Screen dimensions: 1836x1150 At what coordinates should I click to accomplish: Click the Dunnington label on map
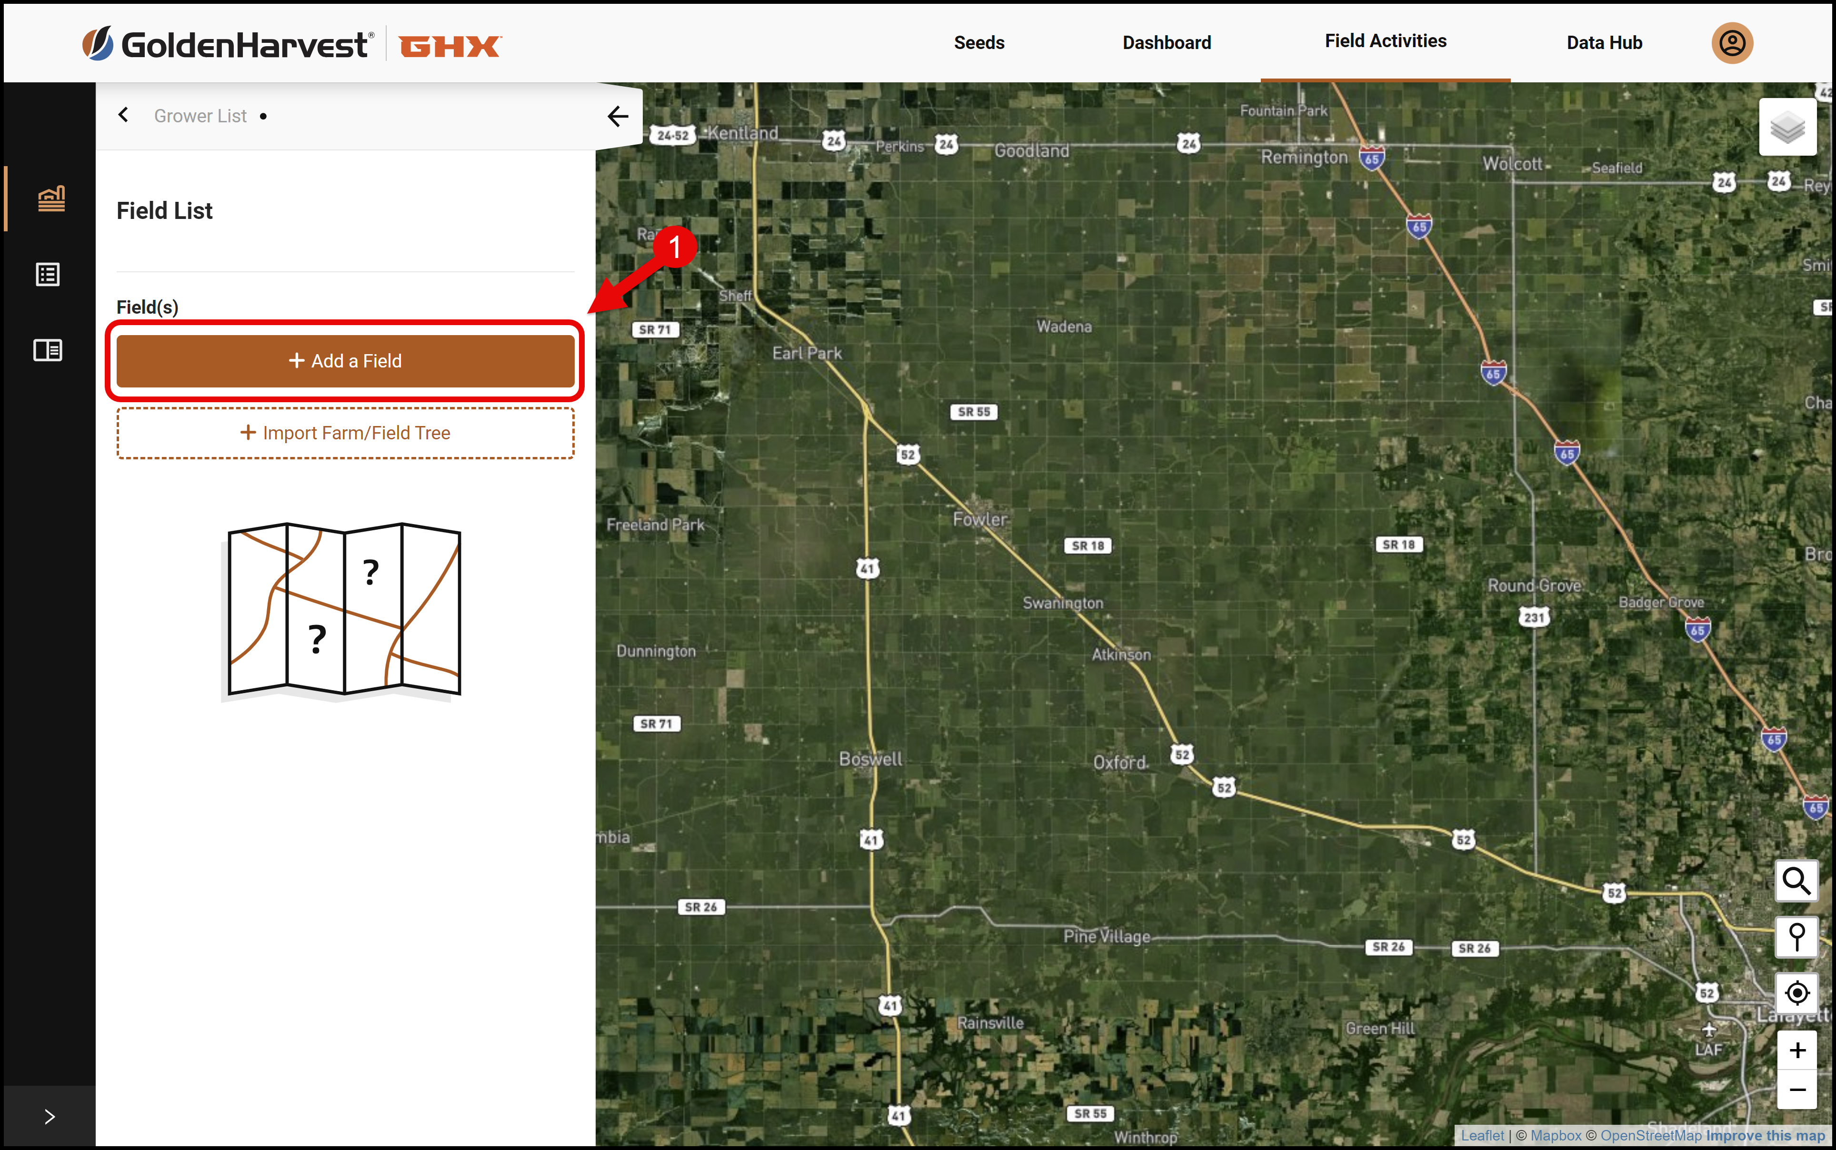tap(655, 651)
